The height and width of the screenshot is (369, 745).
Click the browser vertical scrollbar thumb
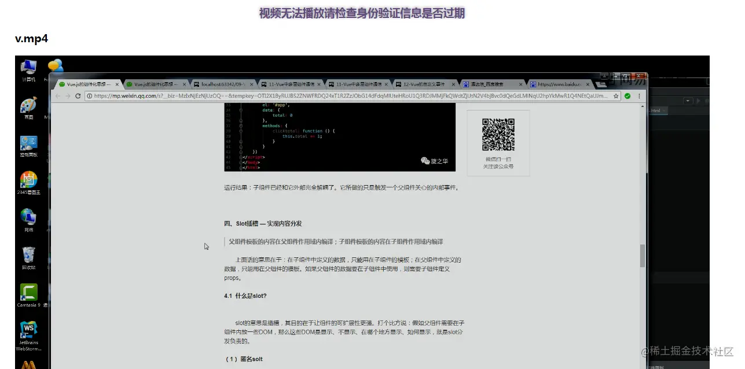click(x=642, y=256)
